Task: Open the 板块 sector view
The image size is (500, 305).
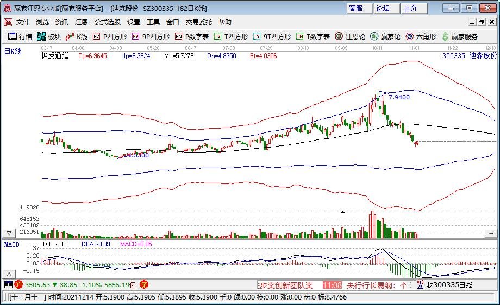Action: (x=49, y=36)
